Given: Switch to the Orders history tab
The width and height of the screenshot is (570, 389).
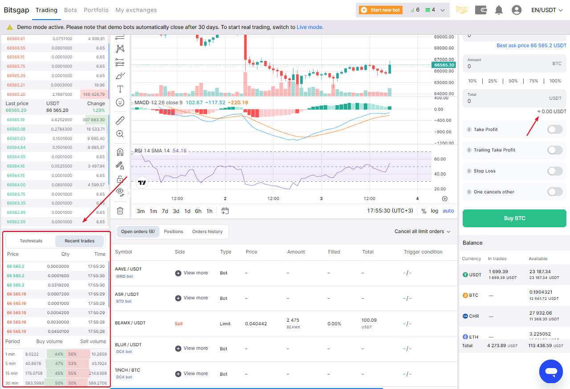Looking at the screenshot, I should [207, 232].
